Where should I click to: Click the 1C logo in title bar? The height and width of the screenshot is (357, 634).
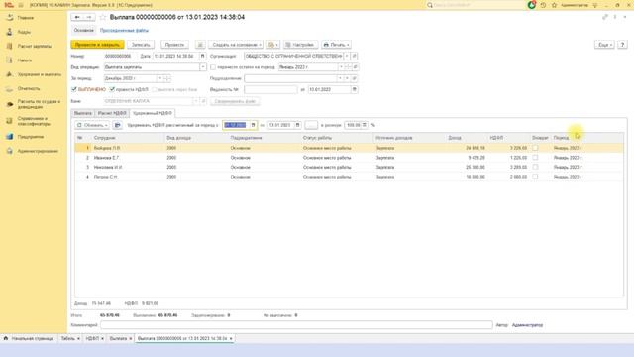pyautogui.click(x=9, y=5)
